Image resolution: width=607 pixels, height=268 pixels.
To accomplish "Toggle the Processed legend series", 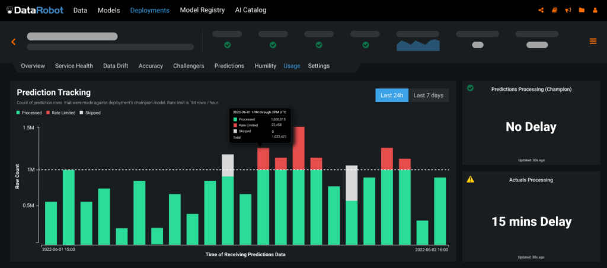I will click(x=33, y=113).
